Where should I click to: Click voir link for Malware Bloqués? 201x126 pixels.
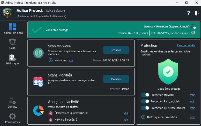(126, 120)
